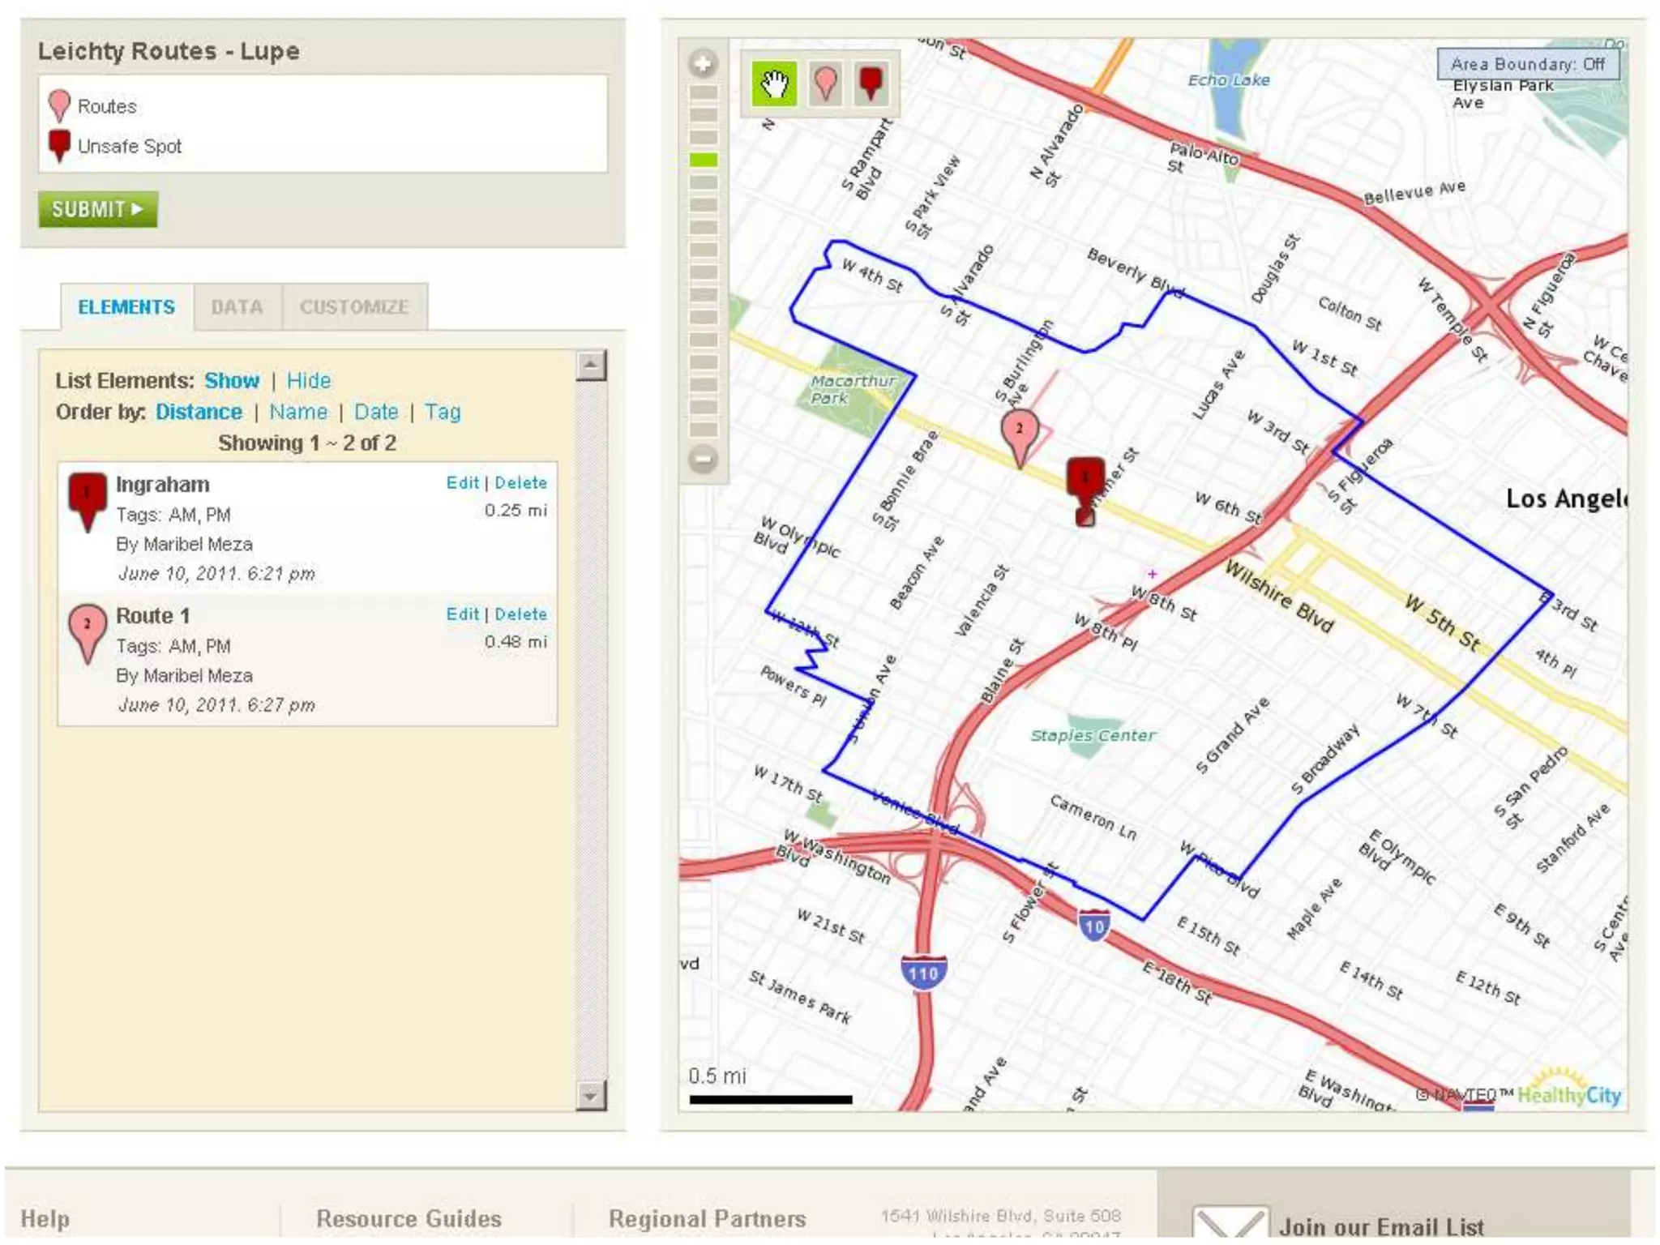Viewport: 1660px width, 1245px height.
Task: Show the list elements
Action: [232, 381]
